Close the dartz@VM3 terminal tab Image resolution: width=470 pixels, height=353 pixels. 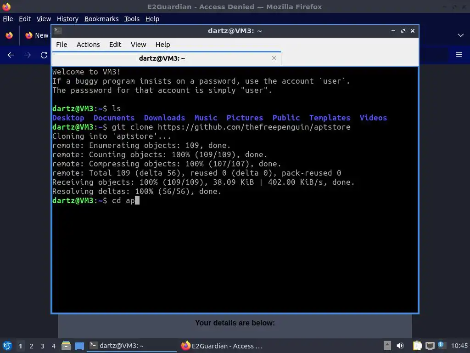(274, 58)
